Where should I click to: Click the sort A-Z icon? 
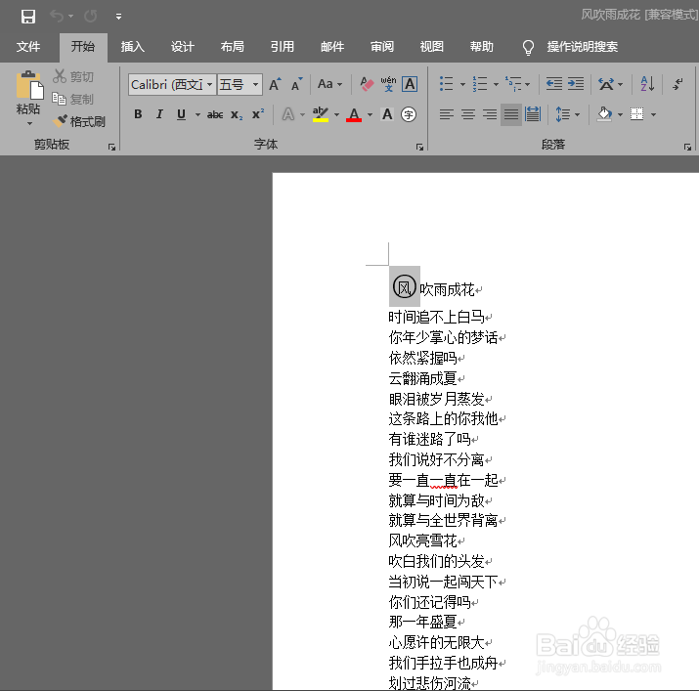(x=647, y=84)
